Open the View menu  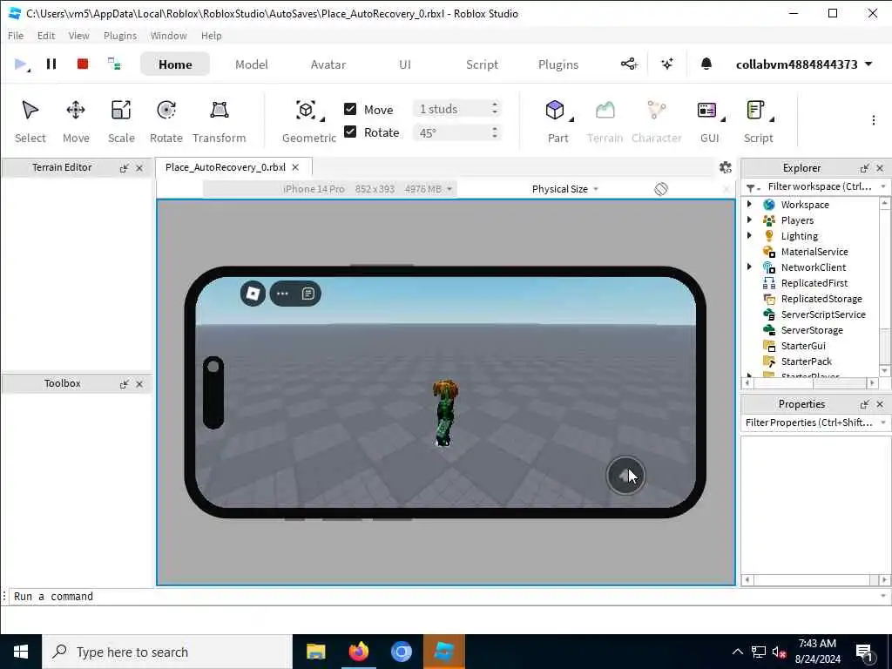[x=78, y=35]
